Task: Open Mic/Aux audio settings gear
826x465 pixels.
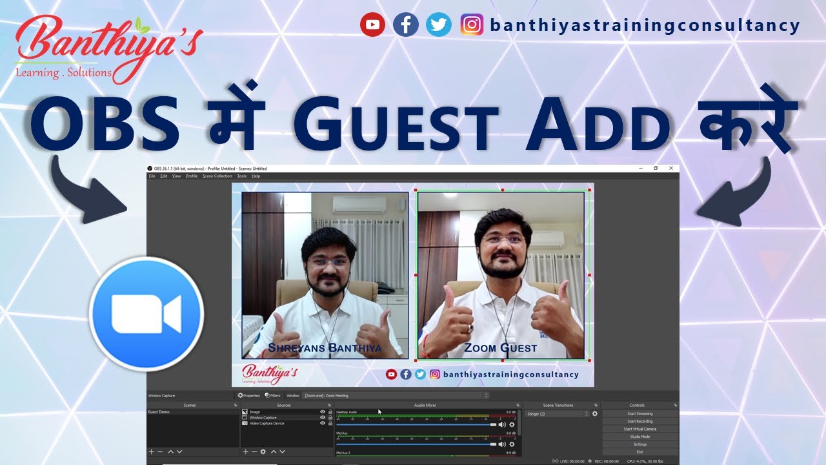Action: [x=512, y=444]
